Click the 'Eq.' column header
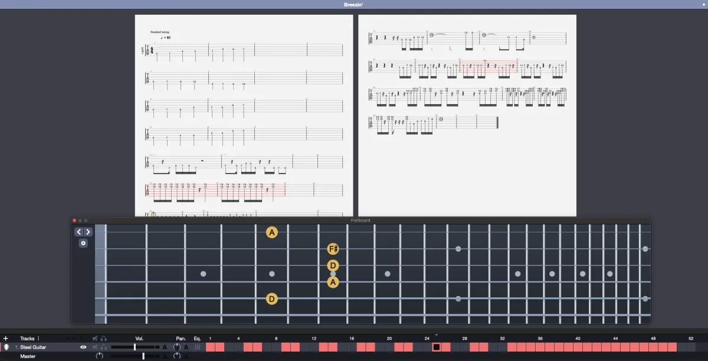Image resolution: width=708 pixels, height=361 pixels. pyautogui.click(x=198, y=339)
